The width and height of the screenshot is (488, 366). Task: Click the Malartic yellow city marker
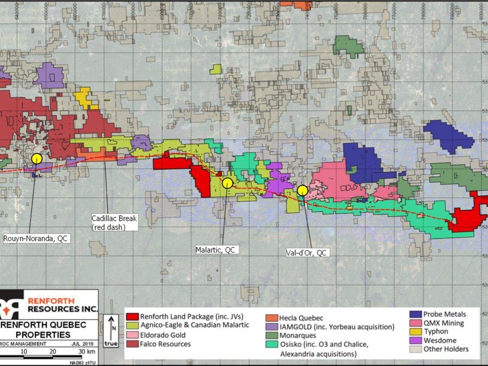pos(228,183)
